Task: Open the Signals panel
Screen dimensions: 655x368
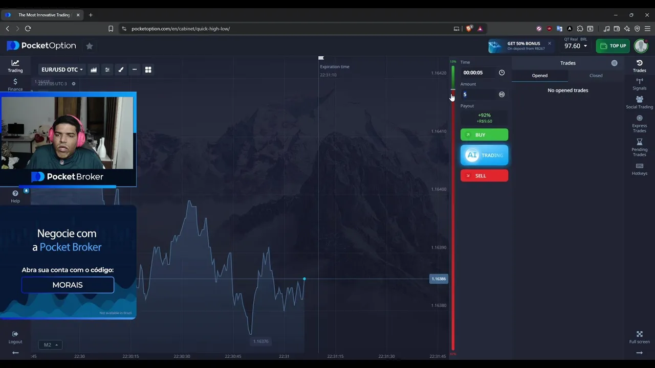Action: point(640,84)
